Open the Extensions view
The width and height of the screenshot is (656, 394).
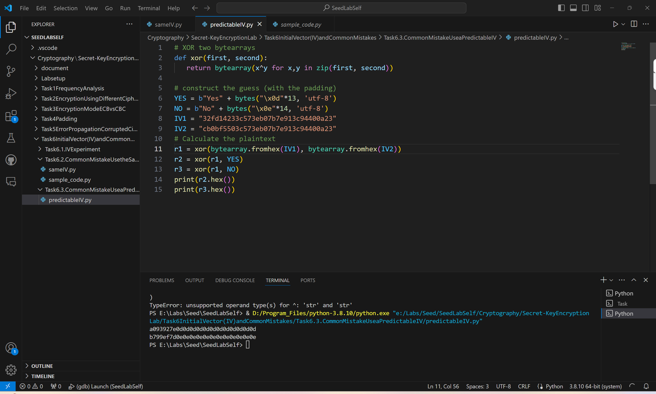click(x=11, y=116)
